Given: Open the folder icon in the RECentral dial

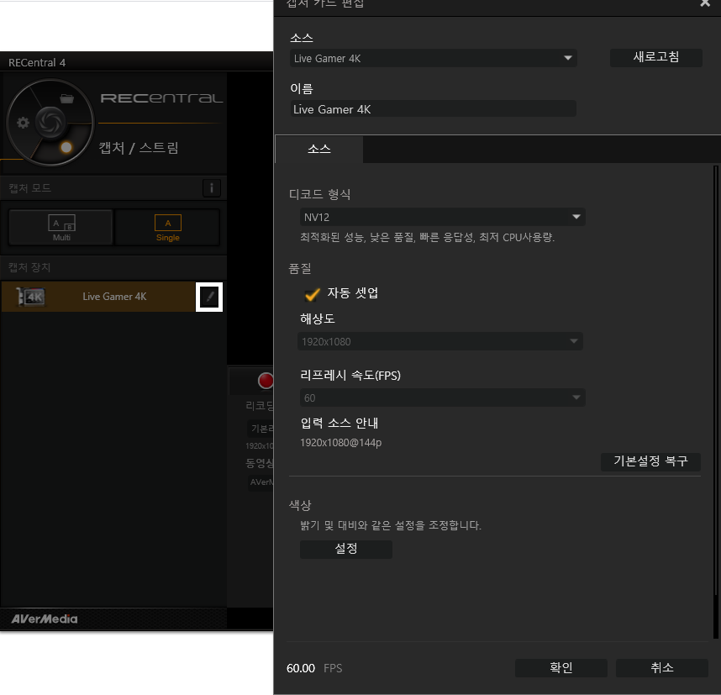Looking at the screenshot, I should click(x=66, y=98).
